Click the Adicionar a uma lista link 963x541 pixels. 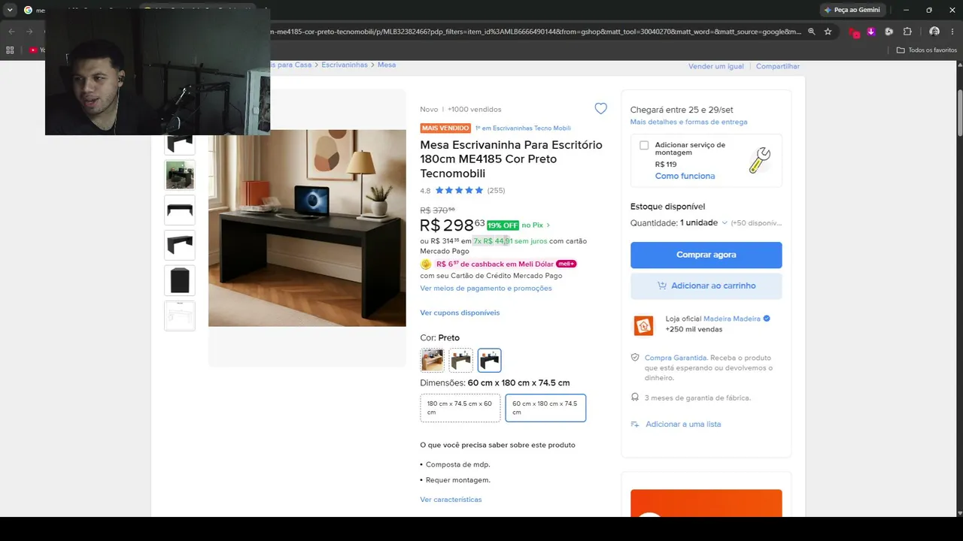683,424
